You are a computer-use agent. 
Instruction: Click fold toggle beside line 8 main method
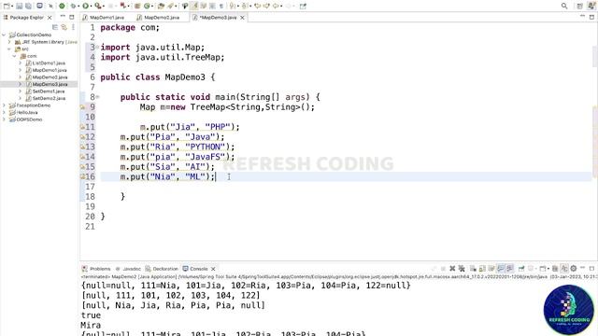[x=97, y=97]
